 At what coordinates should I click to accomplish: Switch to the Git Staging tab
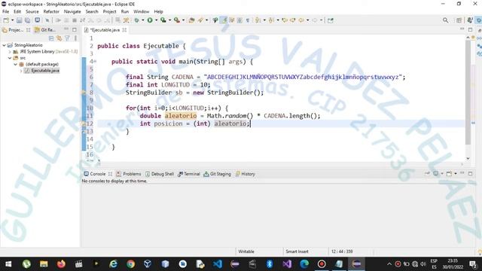point(218,174)
